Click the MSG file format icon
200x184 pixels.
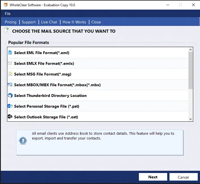[10, 74]
